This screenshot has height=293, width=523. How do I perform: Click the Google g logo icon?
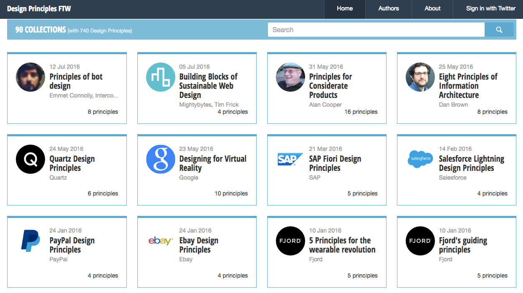click(x=160, y=159)
